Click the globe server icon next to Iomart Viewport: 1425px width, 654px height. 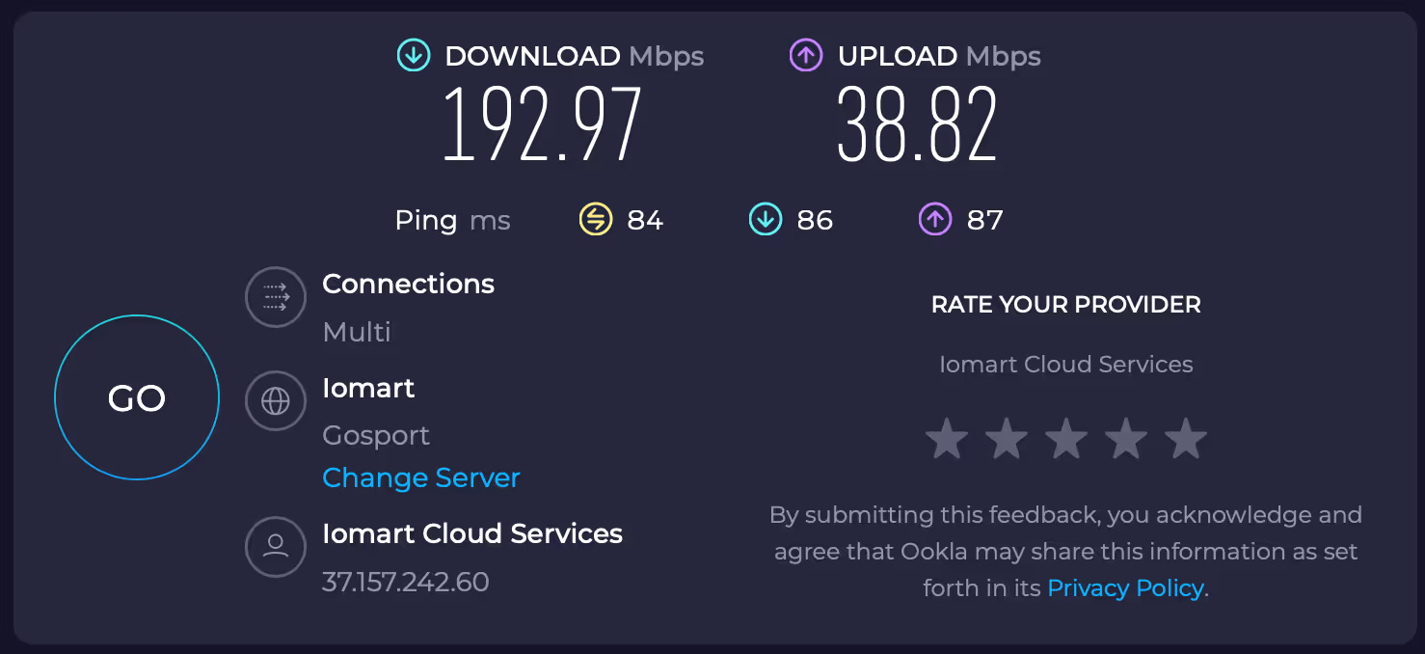click(x=276, y=400)
